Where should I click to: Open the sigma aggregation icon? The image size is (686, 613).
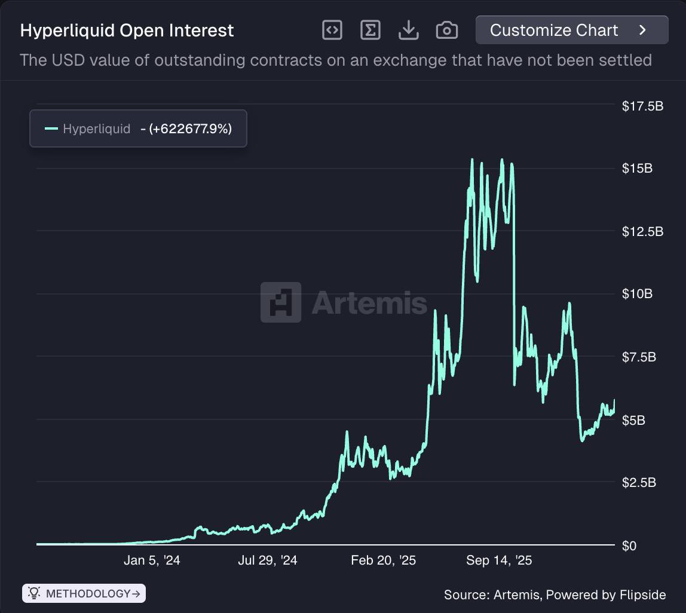370,30
